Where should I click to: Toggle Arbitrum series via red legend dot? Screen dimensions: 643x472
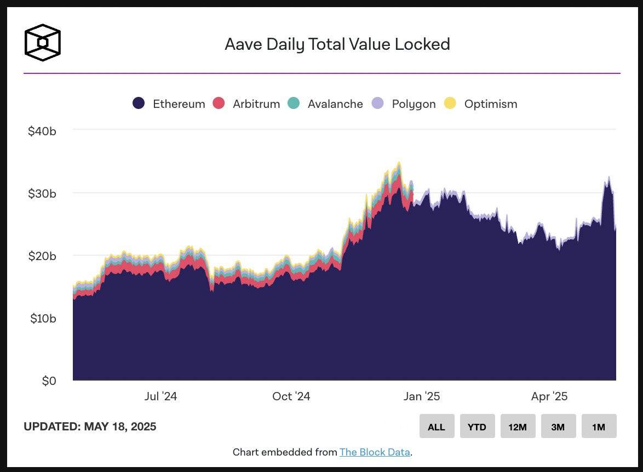click(x=219, y=103)
